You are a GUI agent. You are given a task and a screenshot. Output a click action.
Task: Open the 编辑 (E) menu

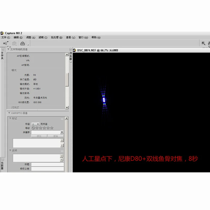[18, 38]
